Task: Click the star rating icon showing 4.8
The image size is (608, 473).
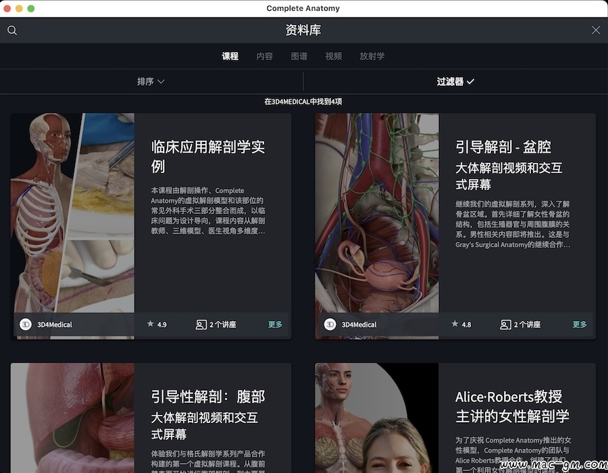Action: 455,324
